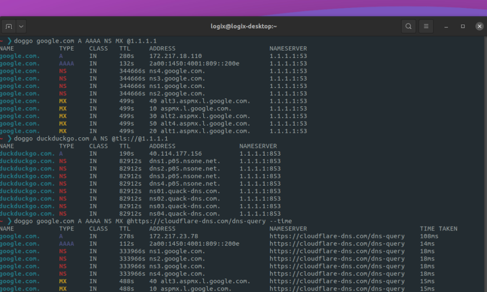Open the hamburger menu

coord(426,26)
